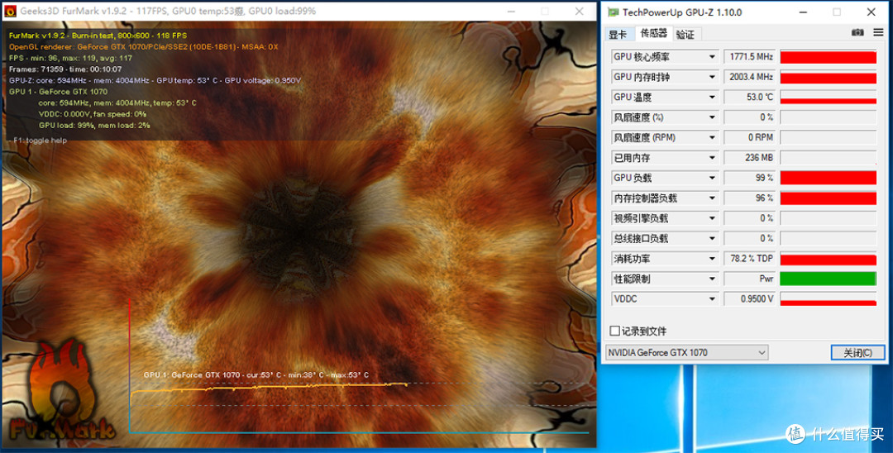Minimize the GPU-Z window

click(x=802, y=12)
